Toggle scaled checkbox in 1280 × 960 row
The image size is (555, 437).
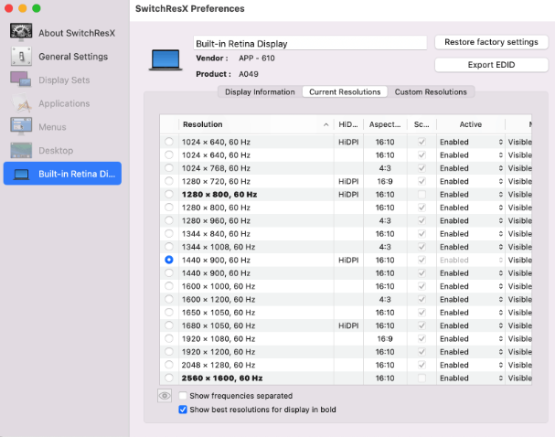pyautogui.click(x=422, y=220)
